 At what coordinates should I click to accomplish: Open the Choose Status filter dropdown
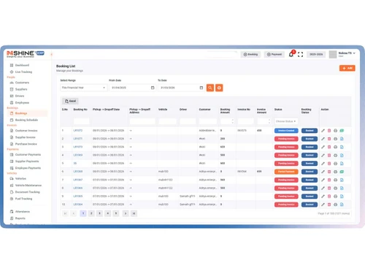286,121
